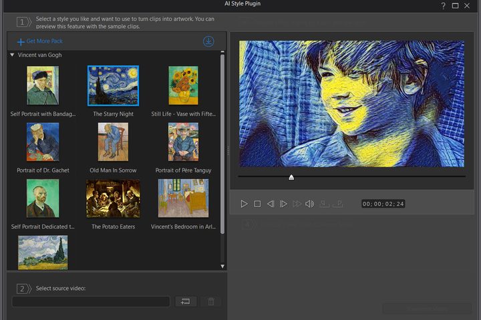Select Vincent's Bedroom in Arles style
The height and width of the screenshot is (320, 481).
click(183, 198)
